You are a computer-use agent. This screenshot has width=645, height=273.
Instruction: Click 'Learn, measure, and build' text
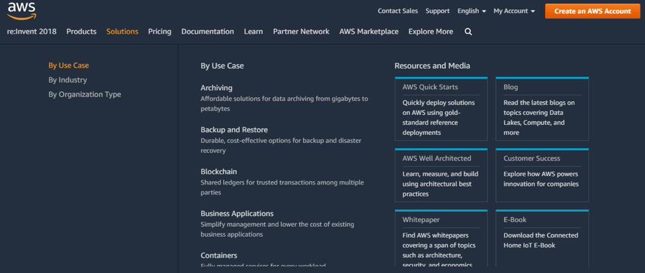[440, 184]
